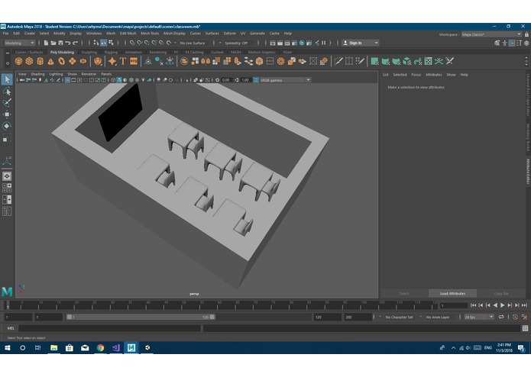Image resolution: width=531 pixels, height=377 pixels.
Task: Create a polygon cube from the shelf
Action: (x=30, y=61)
